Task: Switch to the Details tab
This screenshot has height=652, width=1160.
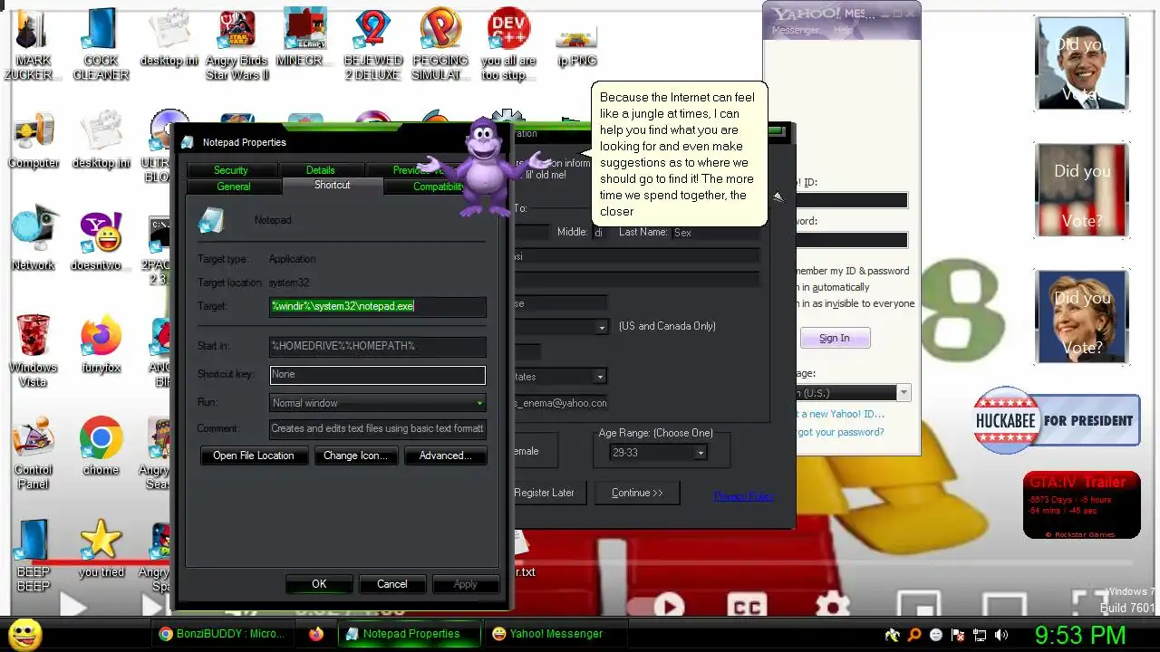Action: pos(320,170)
